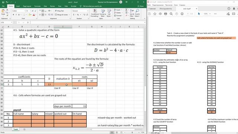Select column E header
Viewport: 238px width, 134px height.
63,26
